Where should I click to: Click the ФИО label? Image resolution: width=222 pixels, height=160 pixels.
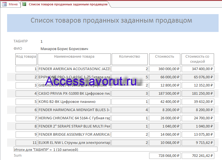point(18,48)
